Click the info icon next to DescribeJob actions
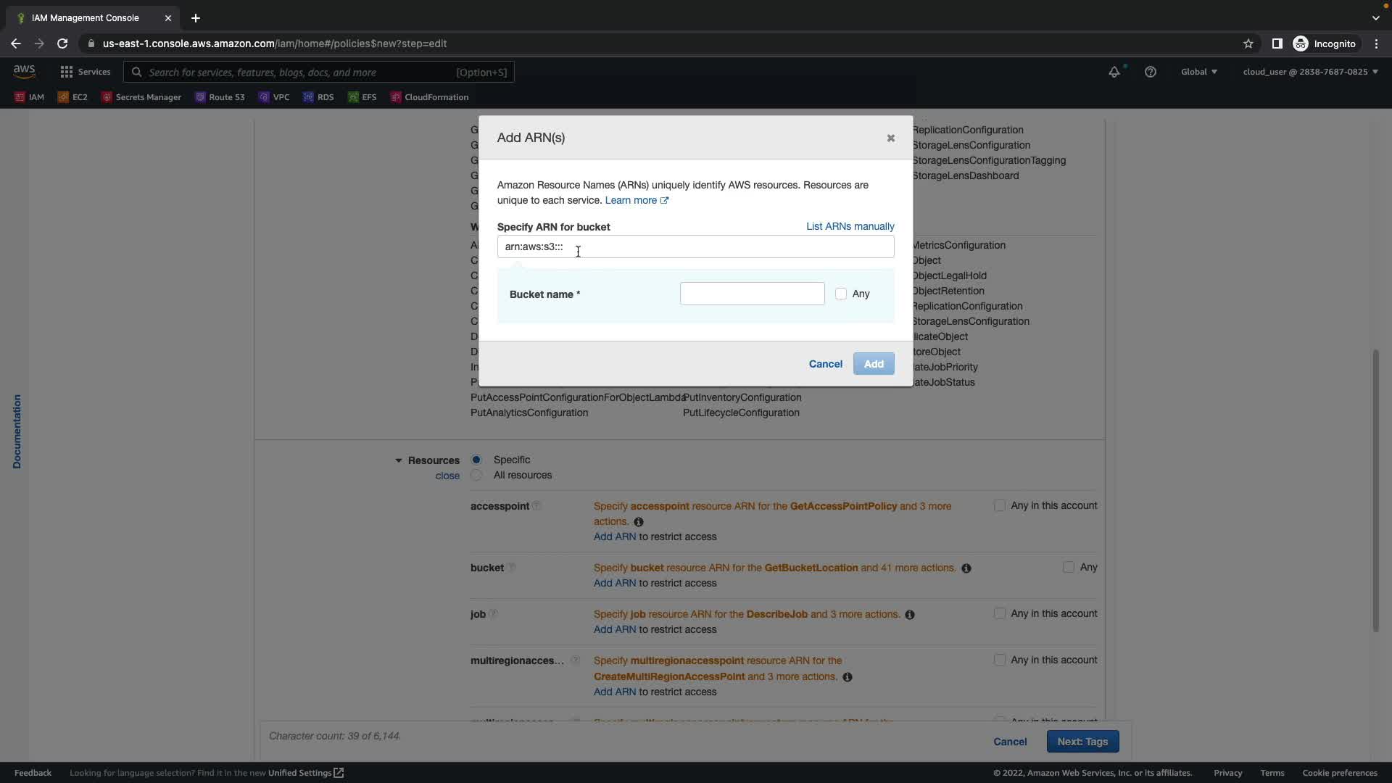 [909, 615]
